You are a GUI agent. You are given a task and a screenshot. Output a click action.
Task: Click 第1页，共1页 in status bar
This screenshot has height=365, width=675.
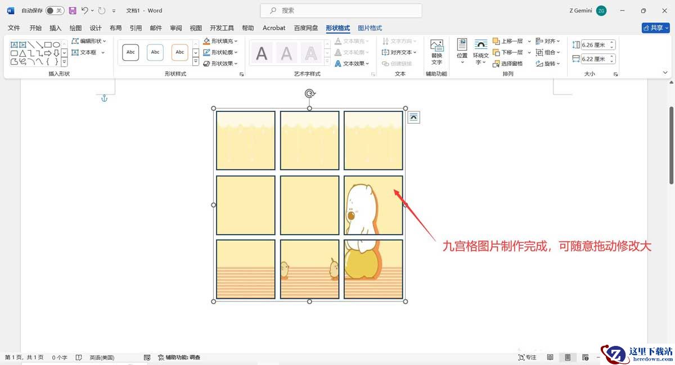pos(24,357)
